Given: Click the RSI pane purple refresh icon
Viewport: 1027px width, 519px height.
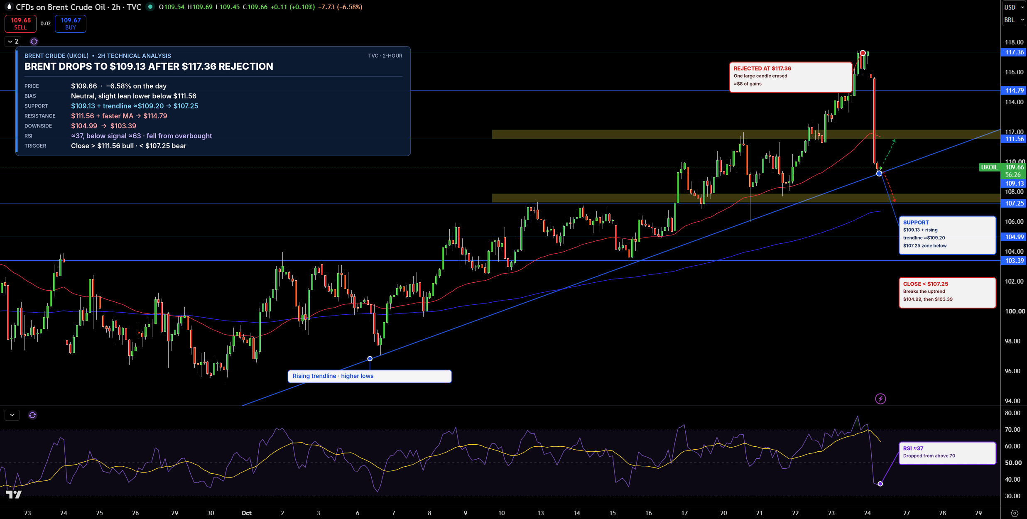Looking at the screenshot, I should (x=32, y=415).
